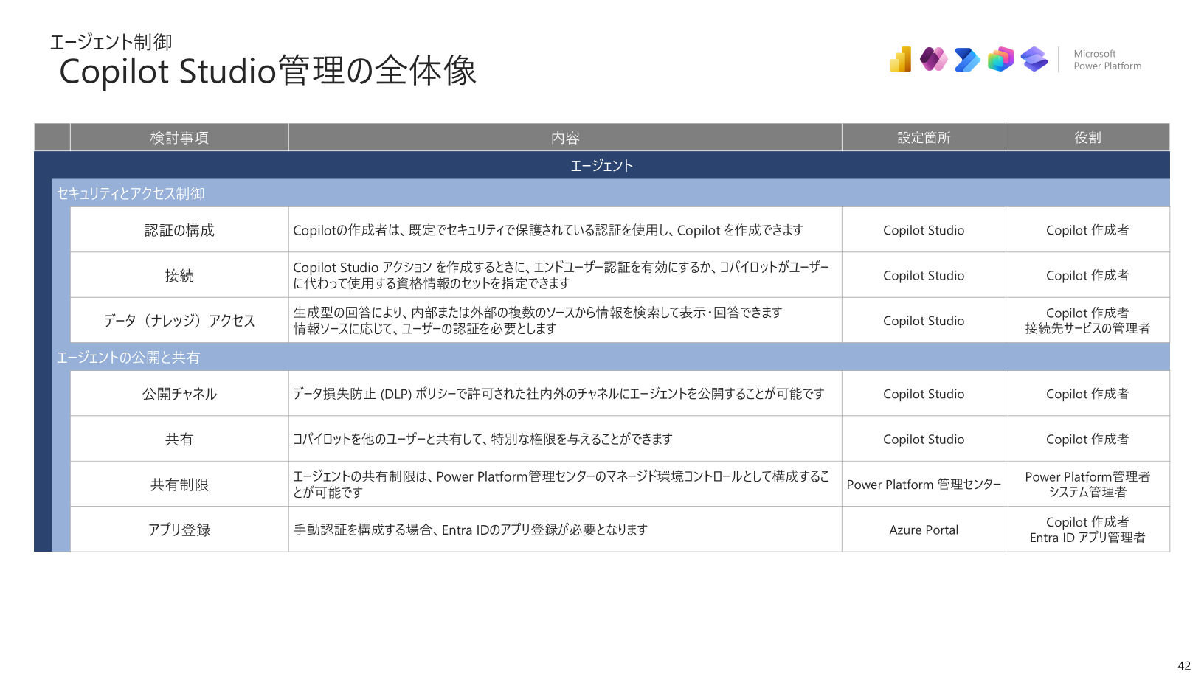Select 'Copilot Studio' location in the 接続 row
This screenshot has width=1204, height=677.
924,275
